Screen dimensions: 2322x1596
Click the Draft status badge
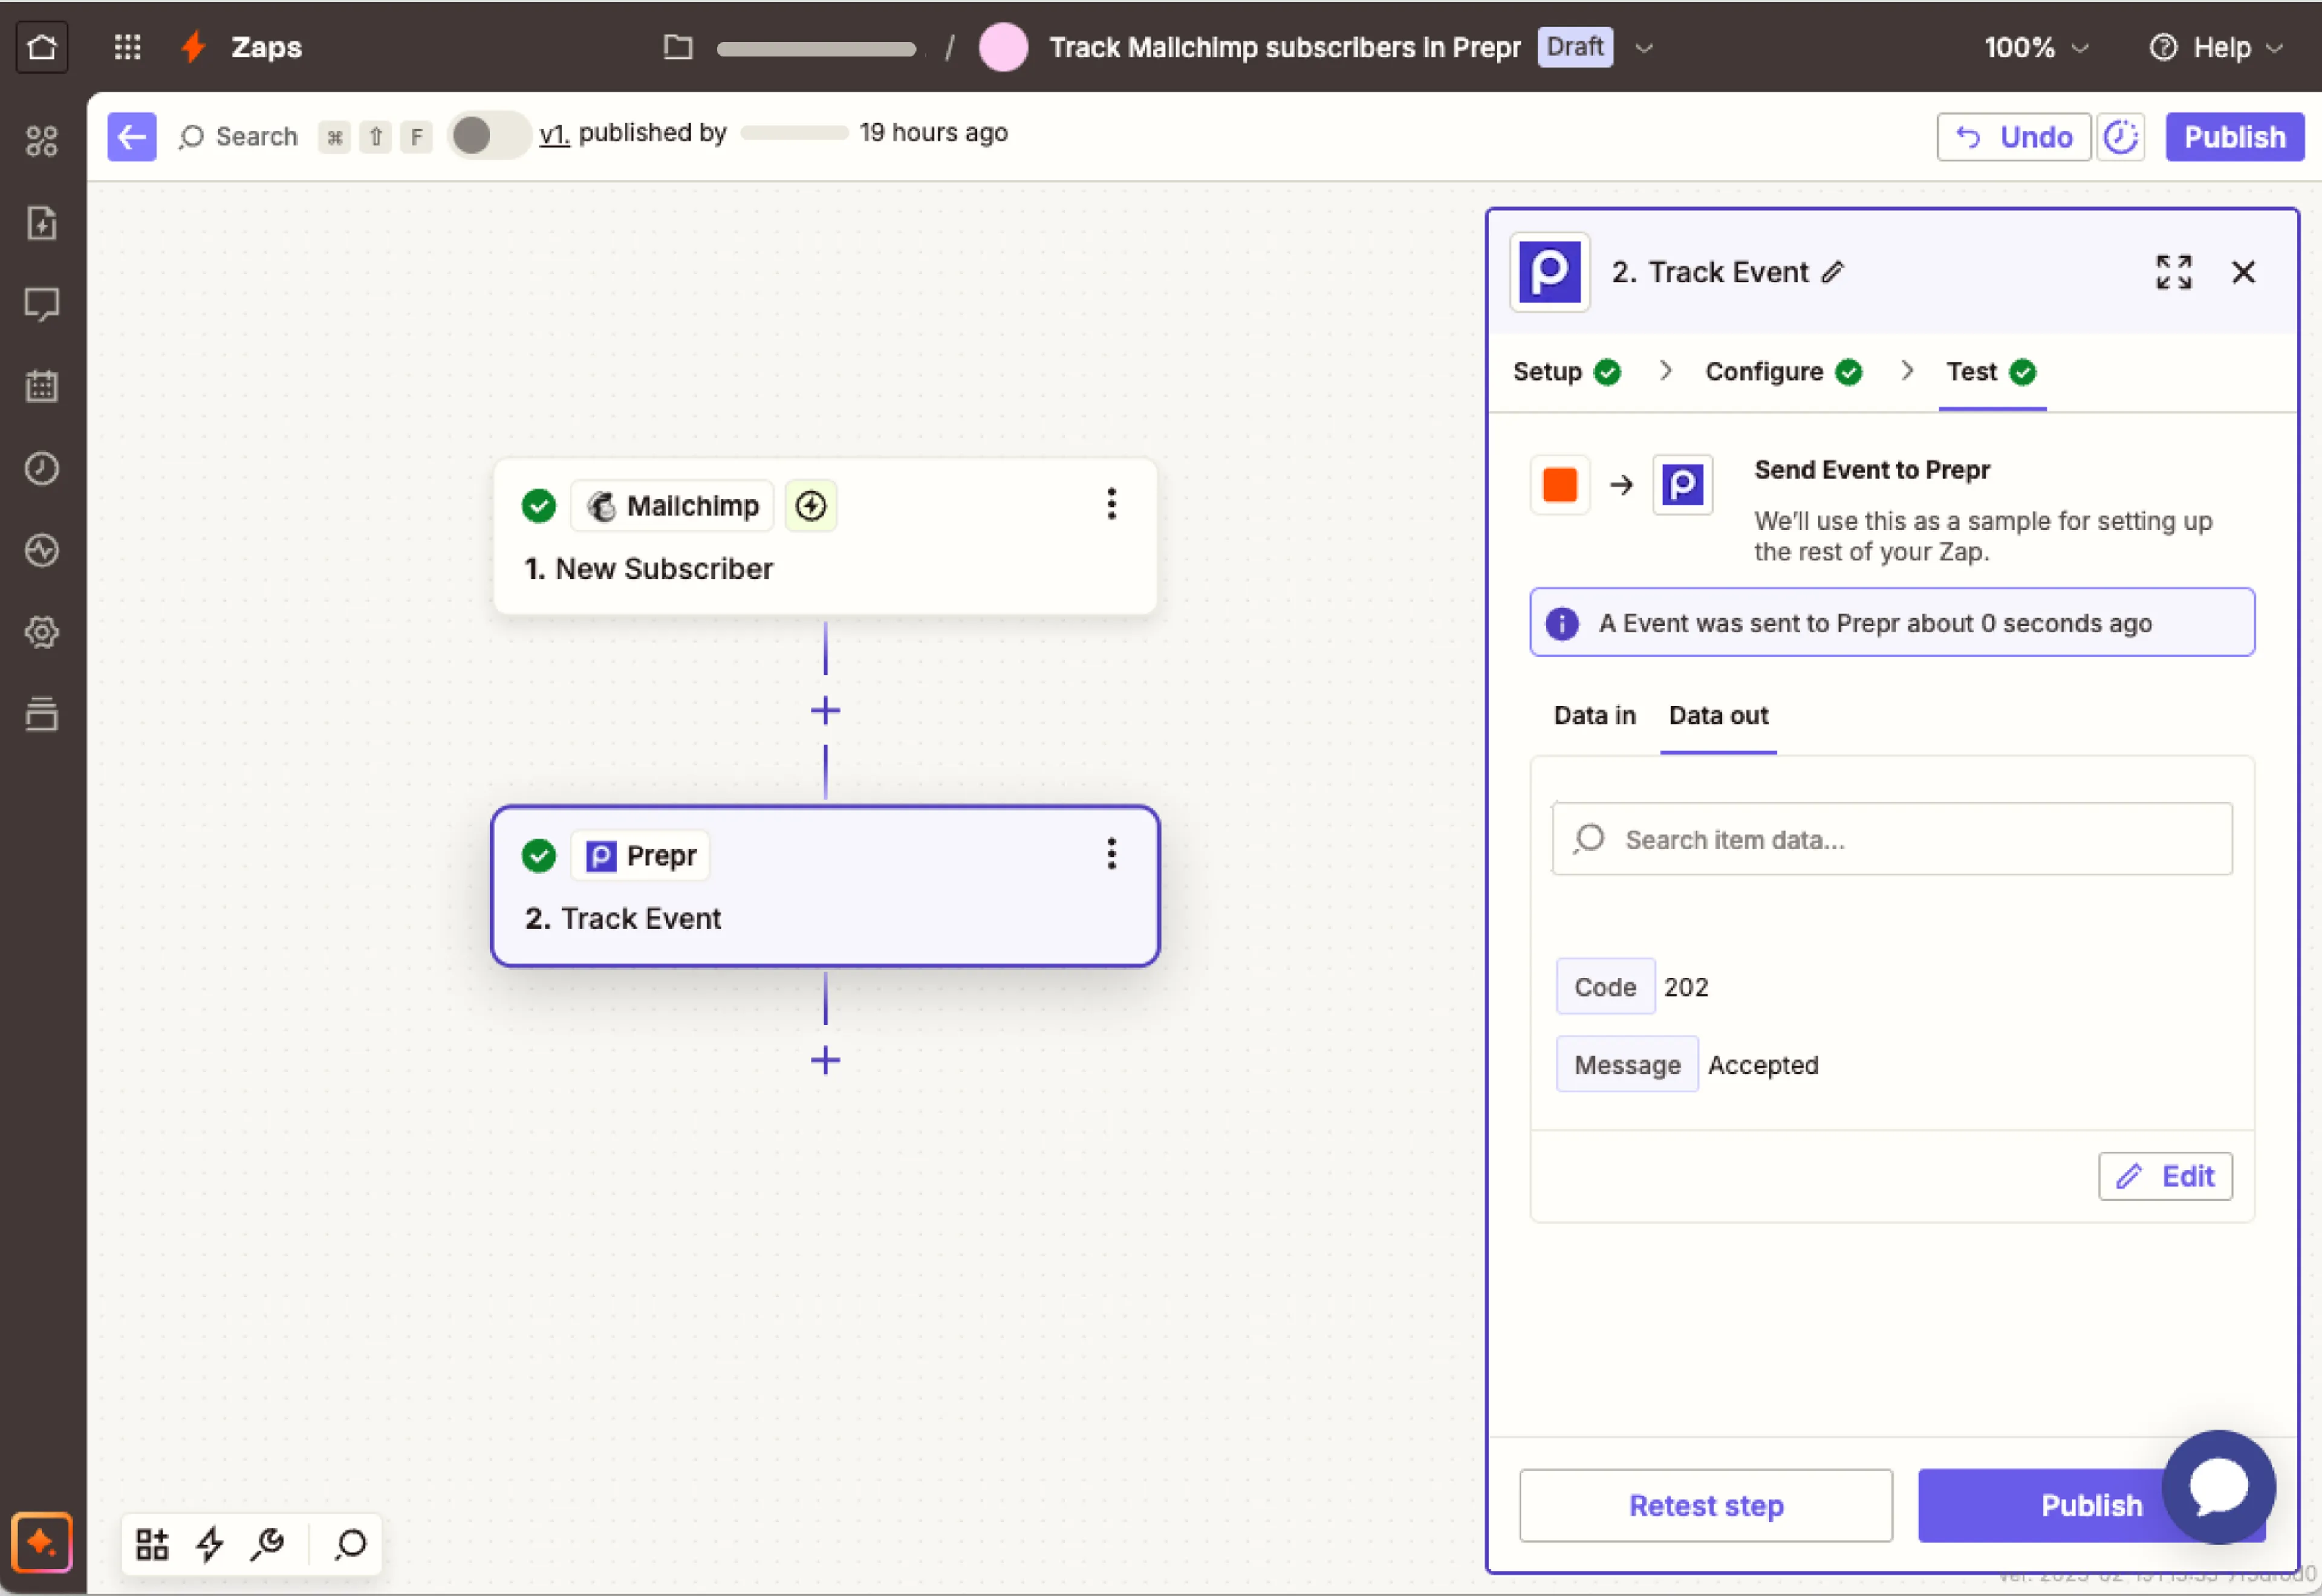(1575, 47)
